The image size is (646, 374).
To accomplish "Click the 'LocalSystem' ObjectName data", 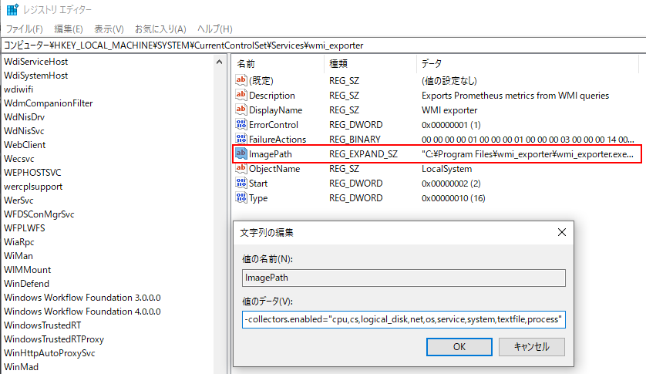I will click(x=446, y=169).
